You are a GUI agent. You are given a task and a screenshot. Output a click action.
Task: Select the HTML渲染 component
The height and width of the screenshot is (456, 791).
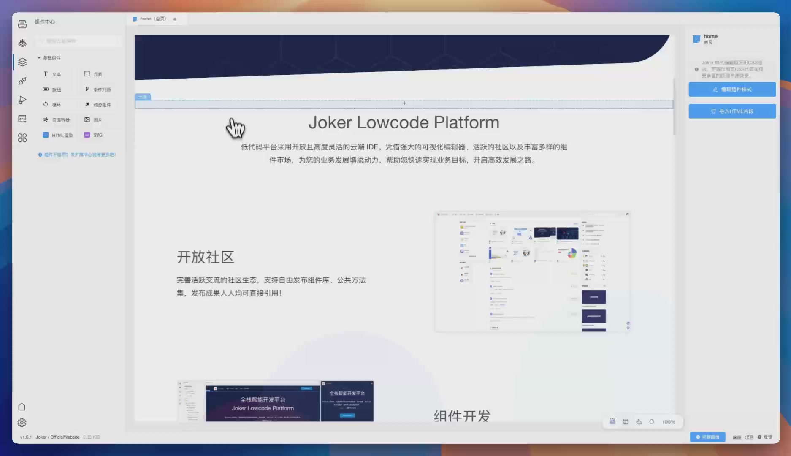point(58,135)
